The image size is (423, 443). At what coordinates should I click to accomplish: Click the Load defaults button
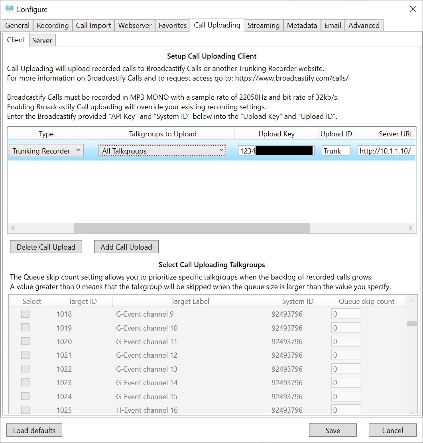click(34, 430)
